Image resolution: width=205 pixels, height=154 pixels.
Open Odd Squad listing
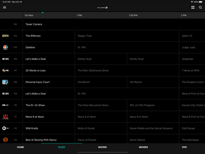coord(192,128)
